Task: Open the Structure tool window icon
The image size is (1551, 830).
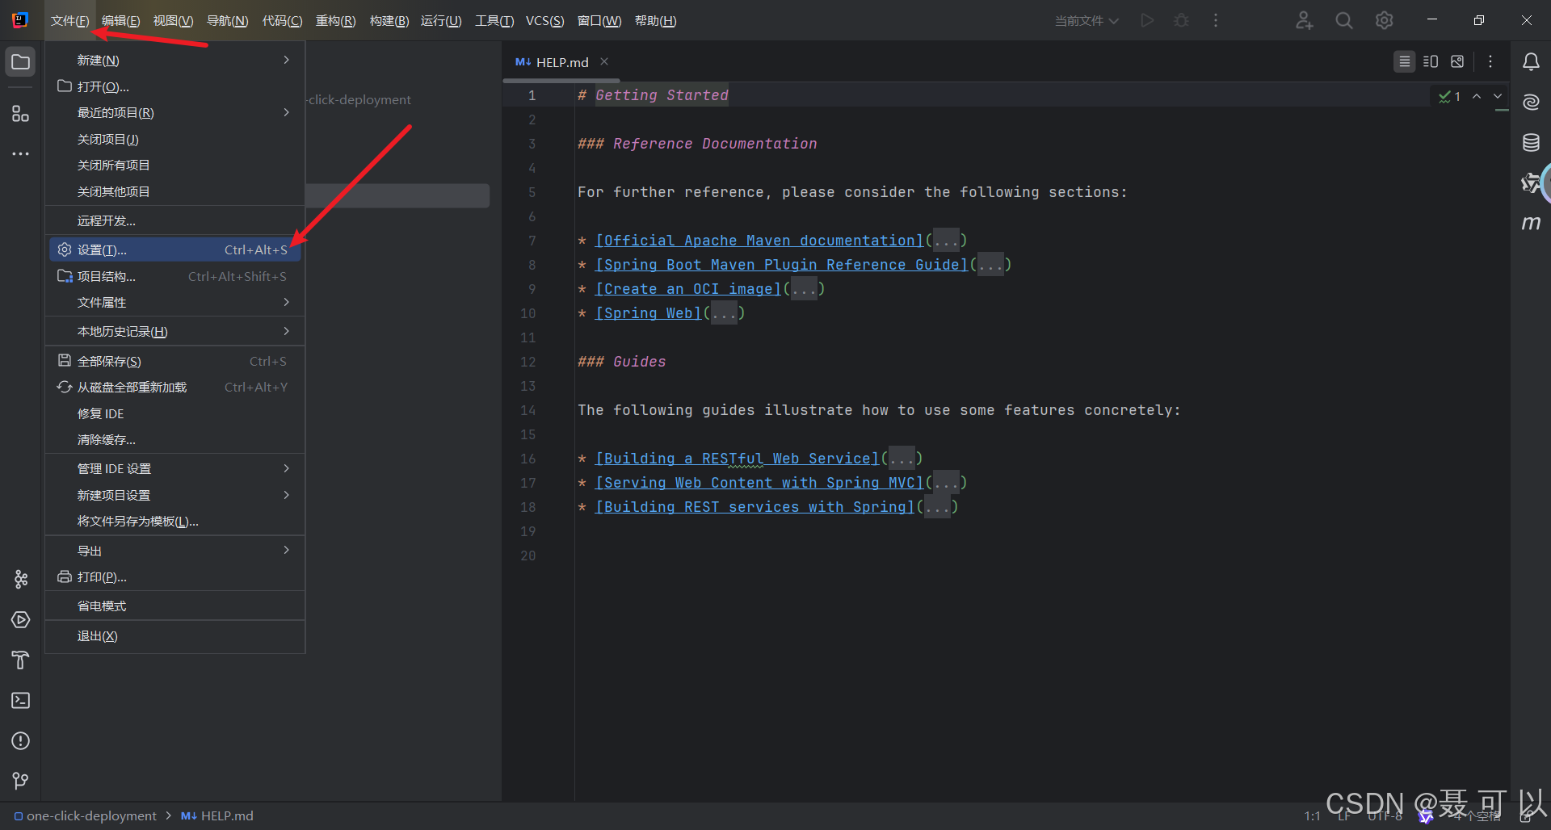Action: [x=20, y=114]
